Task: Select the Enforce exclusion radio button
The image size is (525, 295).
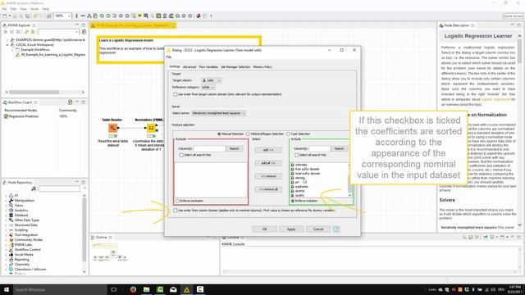Action: [x=177, y=201]
